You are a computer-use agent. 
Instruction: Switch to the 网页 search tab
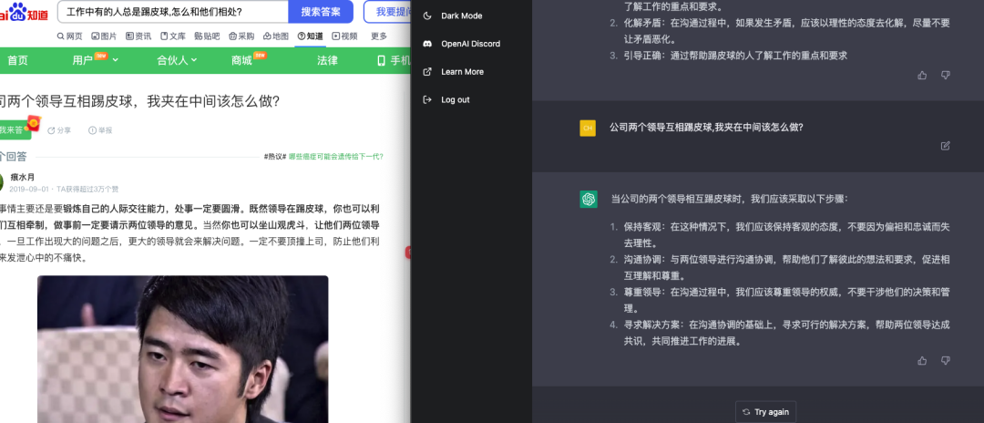pos(69,36)
